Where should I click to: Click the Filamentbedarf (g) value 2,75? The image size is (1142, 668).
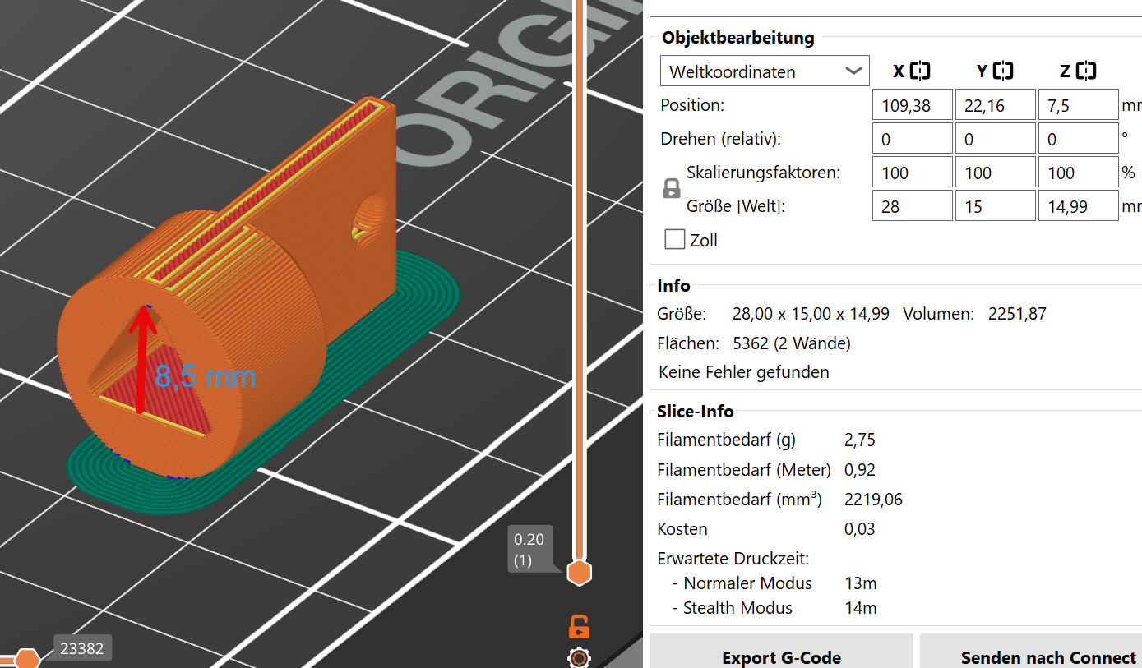pyautogui.click(x=860, y=440)
